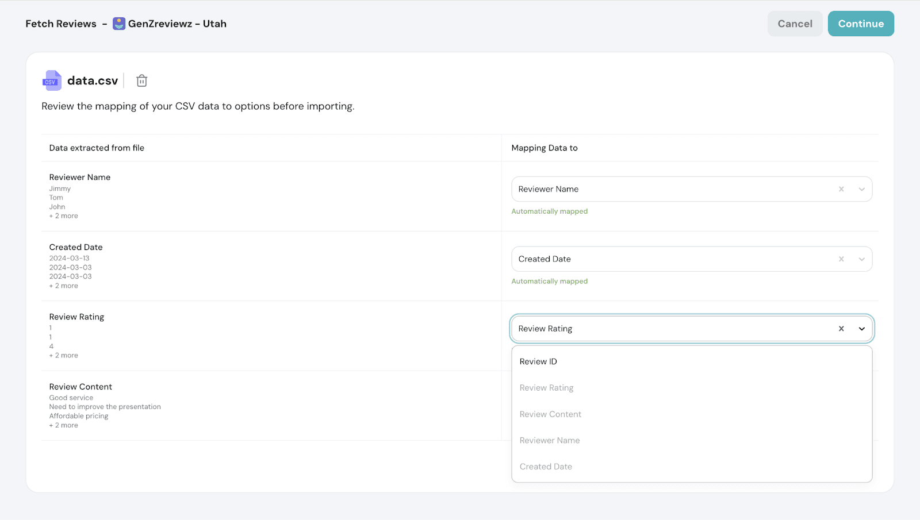
Task: Collapse the open Review Rating dropdown chevron
Action: (x=861, y=329)
